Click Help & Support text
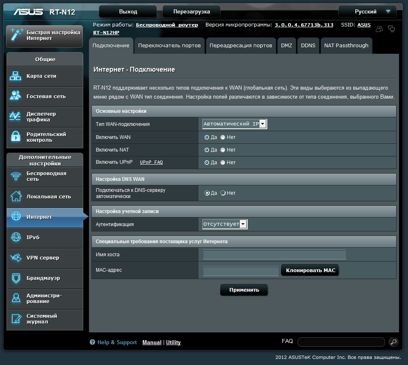408x365 pixels. 117,342
